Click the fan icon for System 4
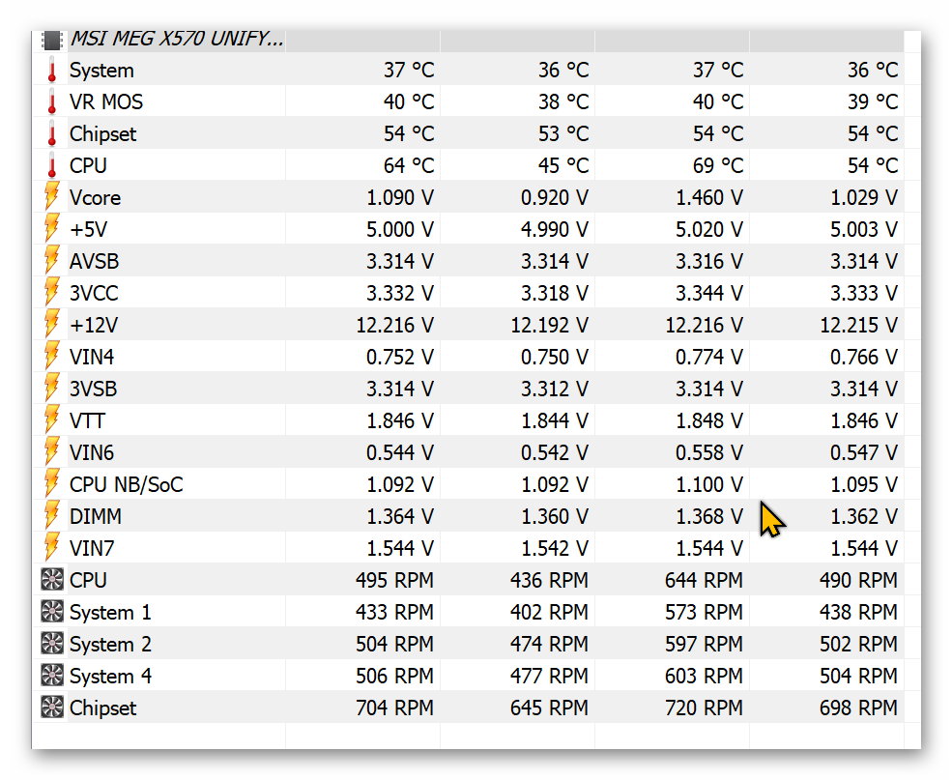The image size is (952, 780). coord(52,675)
